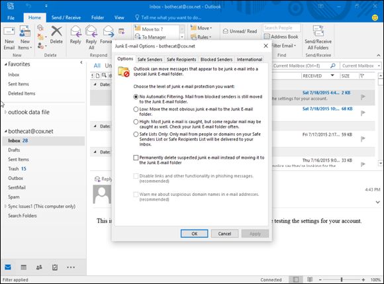The height and width of the screenshot is (284, 384).
Task: Toggle Disable links in phishing messages checkbox
Action: 136,176
